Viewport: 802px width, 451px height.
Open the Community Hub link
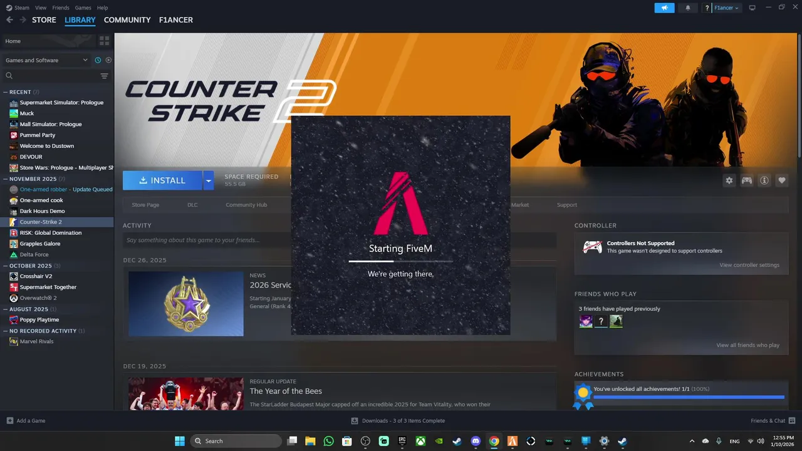pyautogui.click(x=246, y=205)
